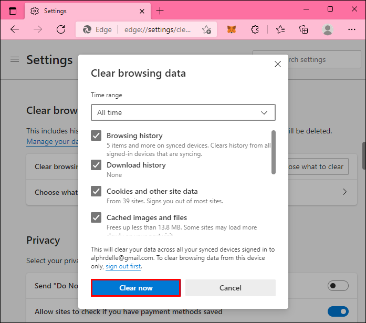
Task: Add this page to favorites star icon
Action: click(207, 30)
